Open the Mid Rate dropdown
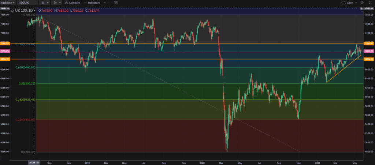Screen dimensions: 375x165 8,3
